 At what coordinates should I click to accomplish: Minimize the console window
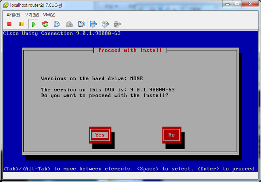point(227,4)
